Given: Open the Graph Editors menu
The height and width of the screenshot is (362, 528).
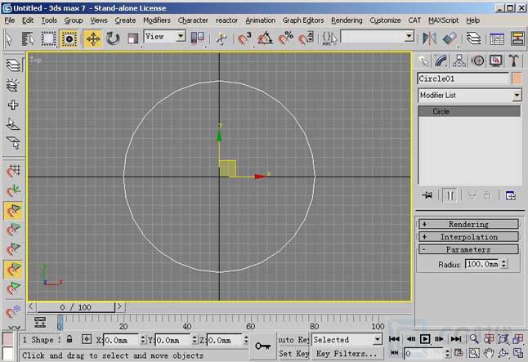Looking at the screenshot, I should (303, 20).
